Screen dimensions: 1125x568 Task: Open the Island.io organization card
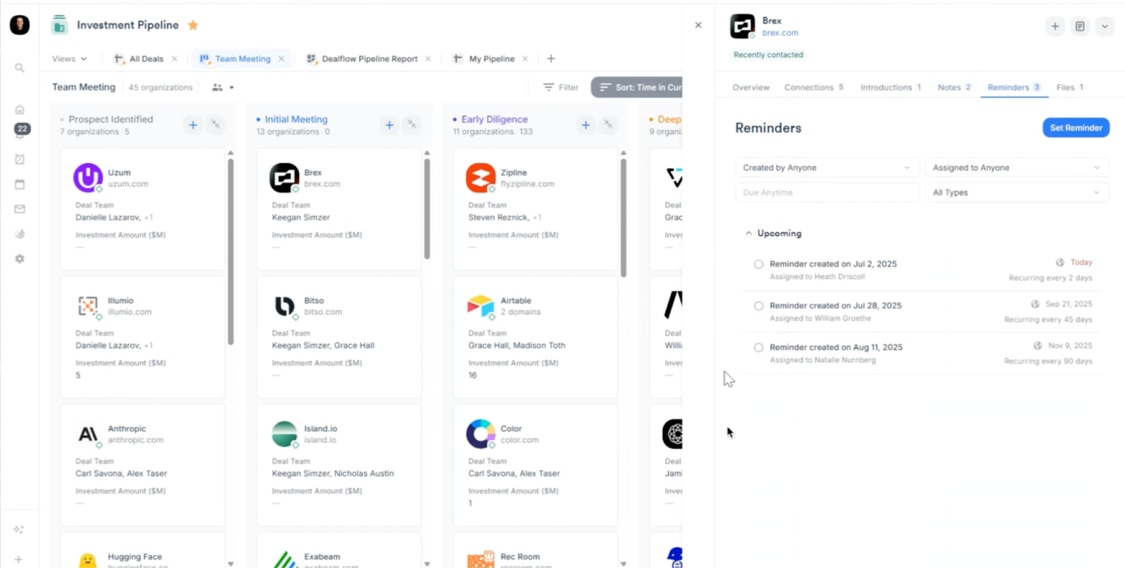click(339, 465)
